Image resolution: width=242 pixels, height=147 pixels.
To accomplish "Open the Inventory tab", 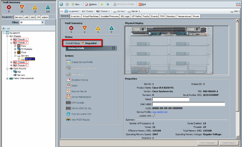I will (x=75, y=16).
